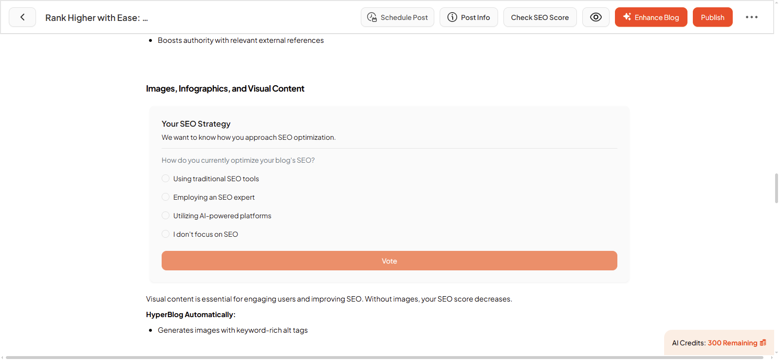
Task: Click Check SEO Score
Action: 539,17
